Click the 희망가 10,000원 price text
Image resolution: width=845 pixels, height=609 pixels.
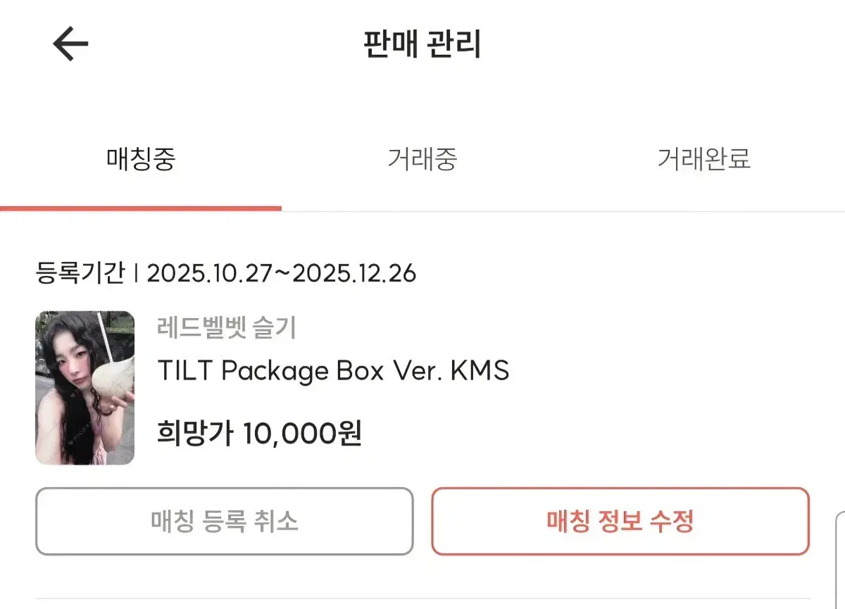click(257, 434)
